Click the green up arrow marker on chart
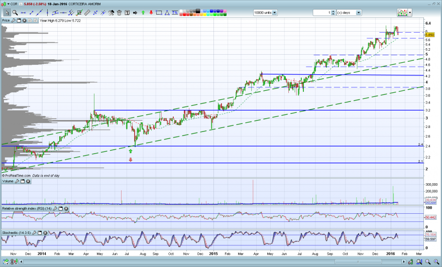 (131, 151)
